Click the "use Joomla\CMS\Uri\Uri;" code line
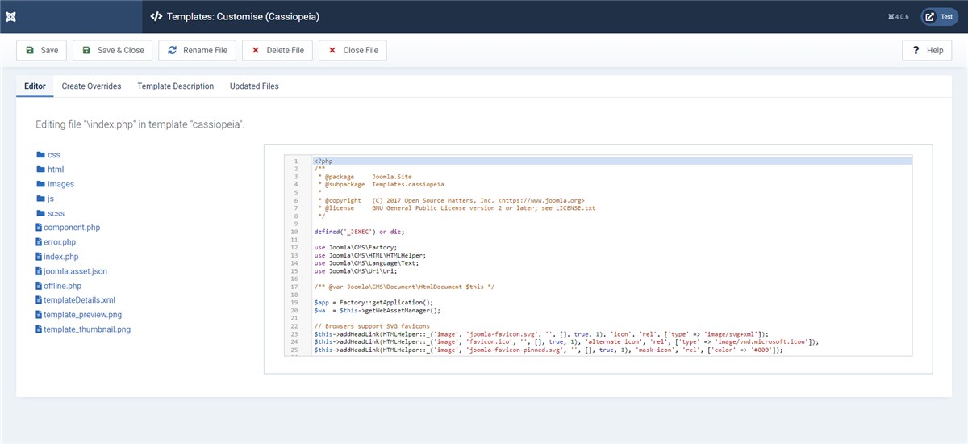Screen dimensions: 968x444 (x=356, y=270)
